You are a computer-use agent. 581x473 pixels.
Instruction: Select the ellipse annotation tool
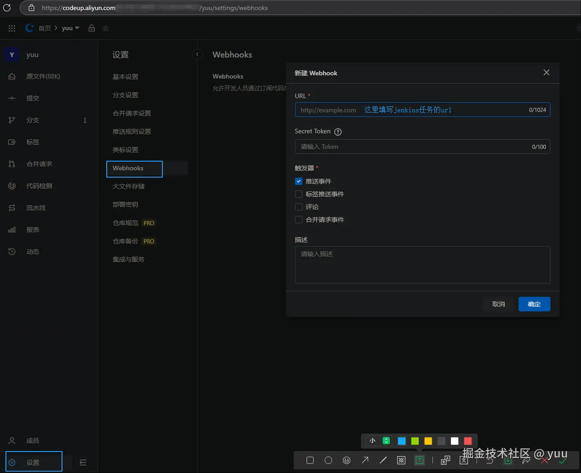tap(328, 460)
